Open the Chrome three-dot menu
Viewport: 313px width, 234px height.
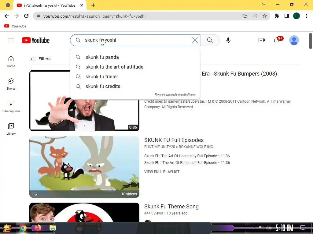pos(306,16)
